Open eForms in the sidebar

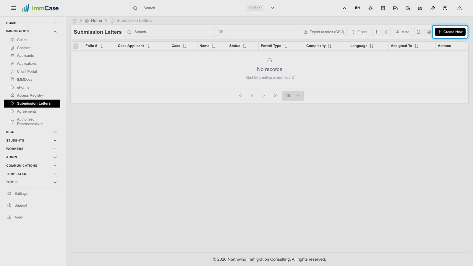32,87
